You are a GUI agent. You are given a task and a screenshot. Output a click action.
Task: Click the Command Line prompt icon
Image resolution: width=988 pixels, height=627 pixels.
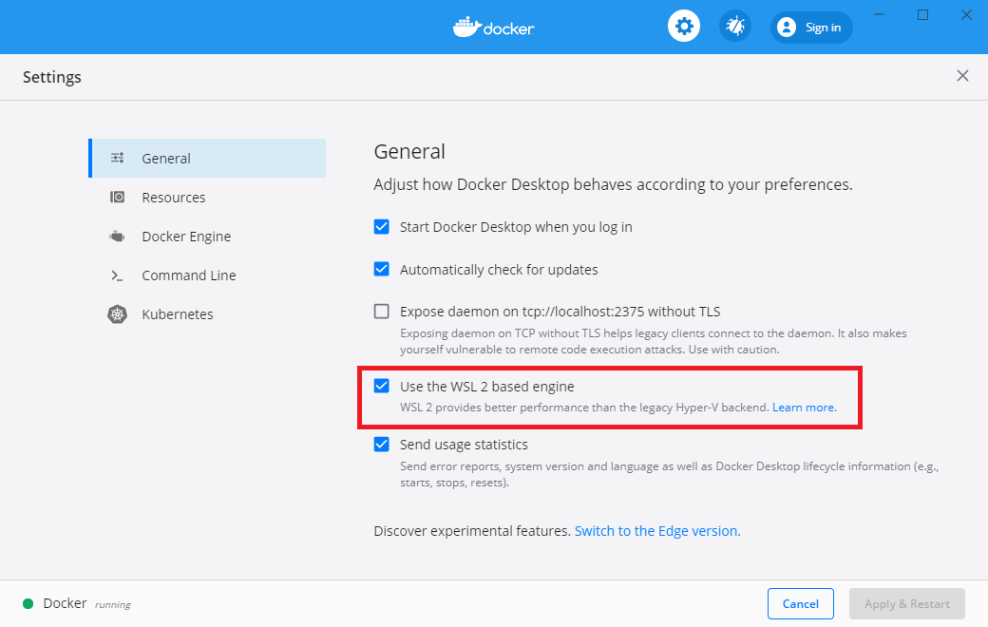pos(117,275)
